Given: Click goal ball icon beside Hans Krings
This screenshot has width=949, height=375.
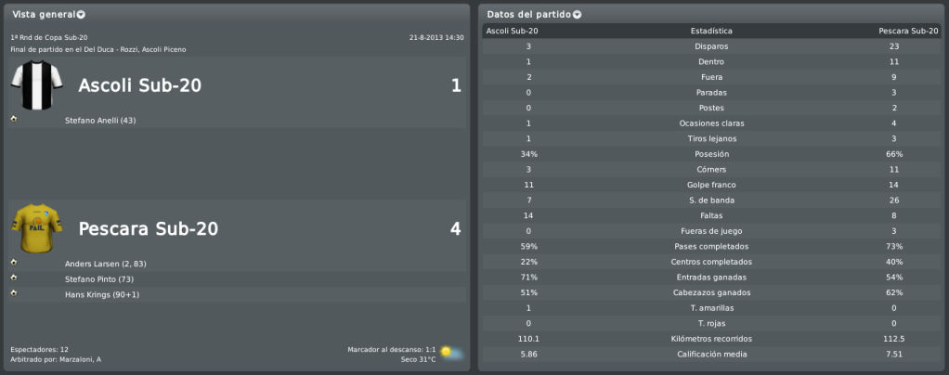Looking at the screenshot, I should [x=14, y=292].
